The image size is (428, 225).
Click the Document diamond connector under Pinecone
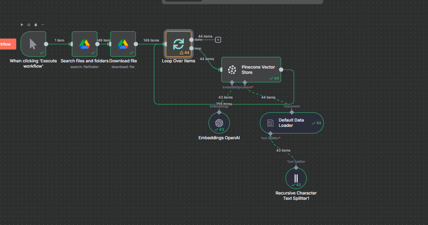pos(245,82)
